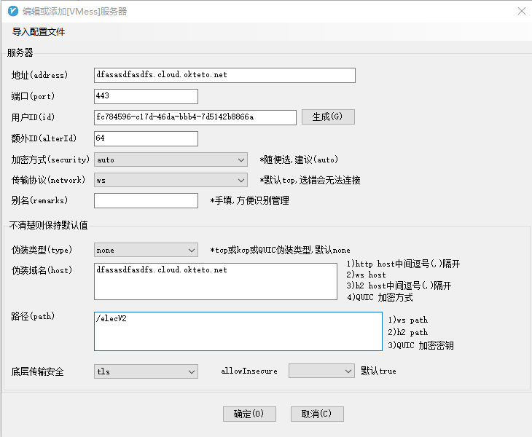The width and height of the screenshot is (532, 437).
Task: Open the network (传输协议) dropdown showing ws
Action: 171,180
